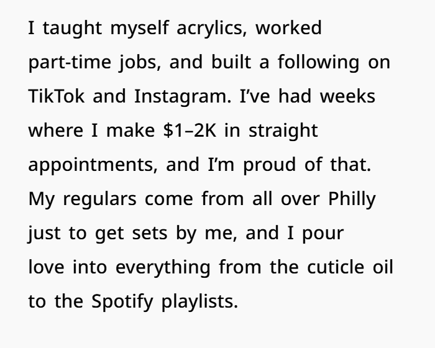
Task: Click the word "worked" in first line
Action: pos(288,28)
